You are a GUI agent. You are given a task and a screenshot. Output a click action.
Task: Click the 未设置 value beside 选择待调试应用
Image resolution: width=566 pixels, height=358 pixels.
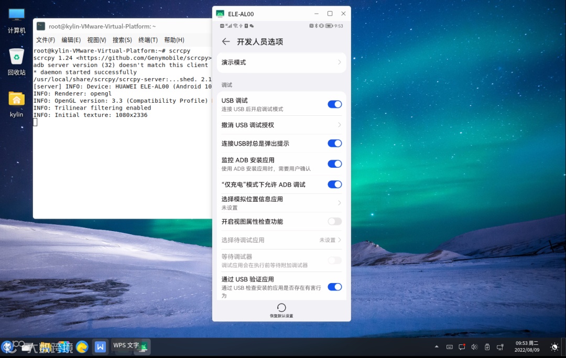(x=327, y=240)
